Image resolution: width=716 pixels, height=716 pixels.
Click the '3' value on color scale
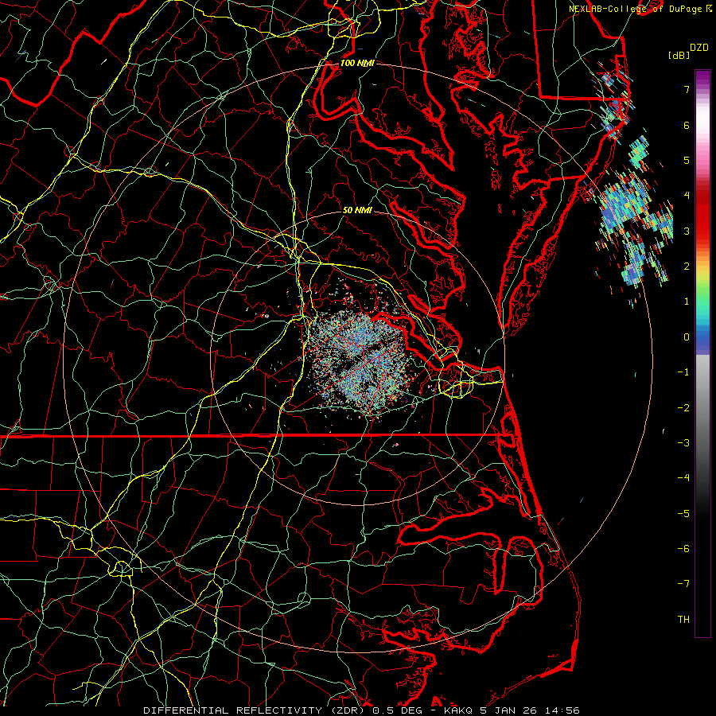pos(687,231)
